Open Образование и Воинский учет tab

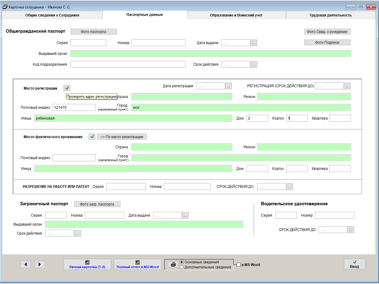236,15
